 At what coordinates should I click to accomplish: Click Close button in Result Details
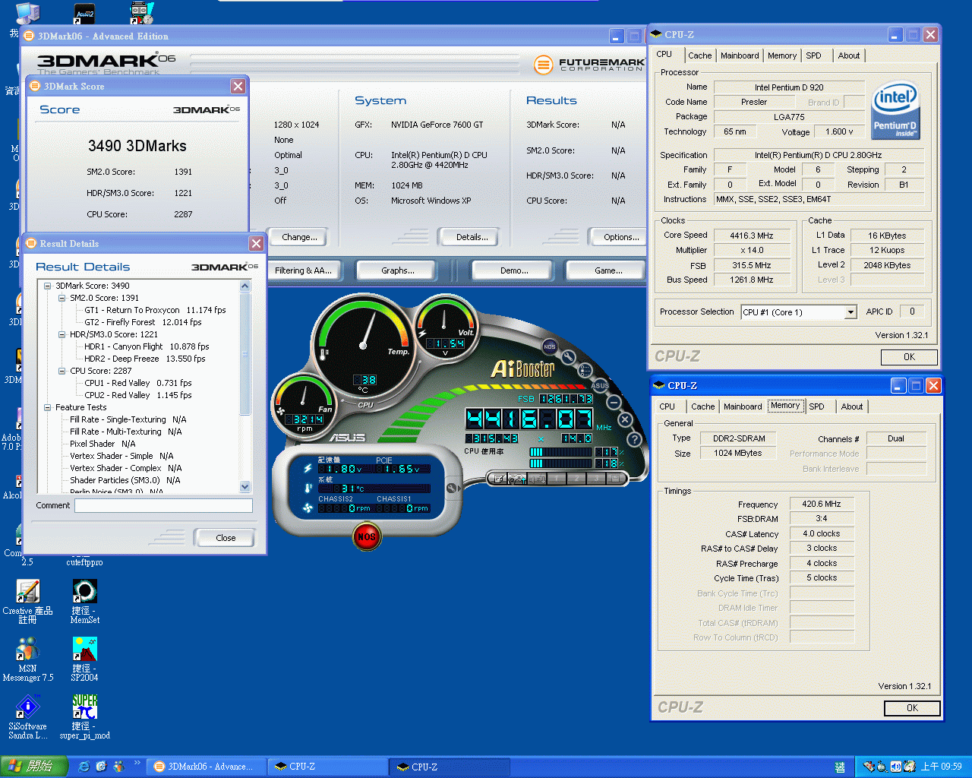tap(225, 537)
